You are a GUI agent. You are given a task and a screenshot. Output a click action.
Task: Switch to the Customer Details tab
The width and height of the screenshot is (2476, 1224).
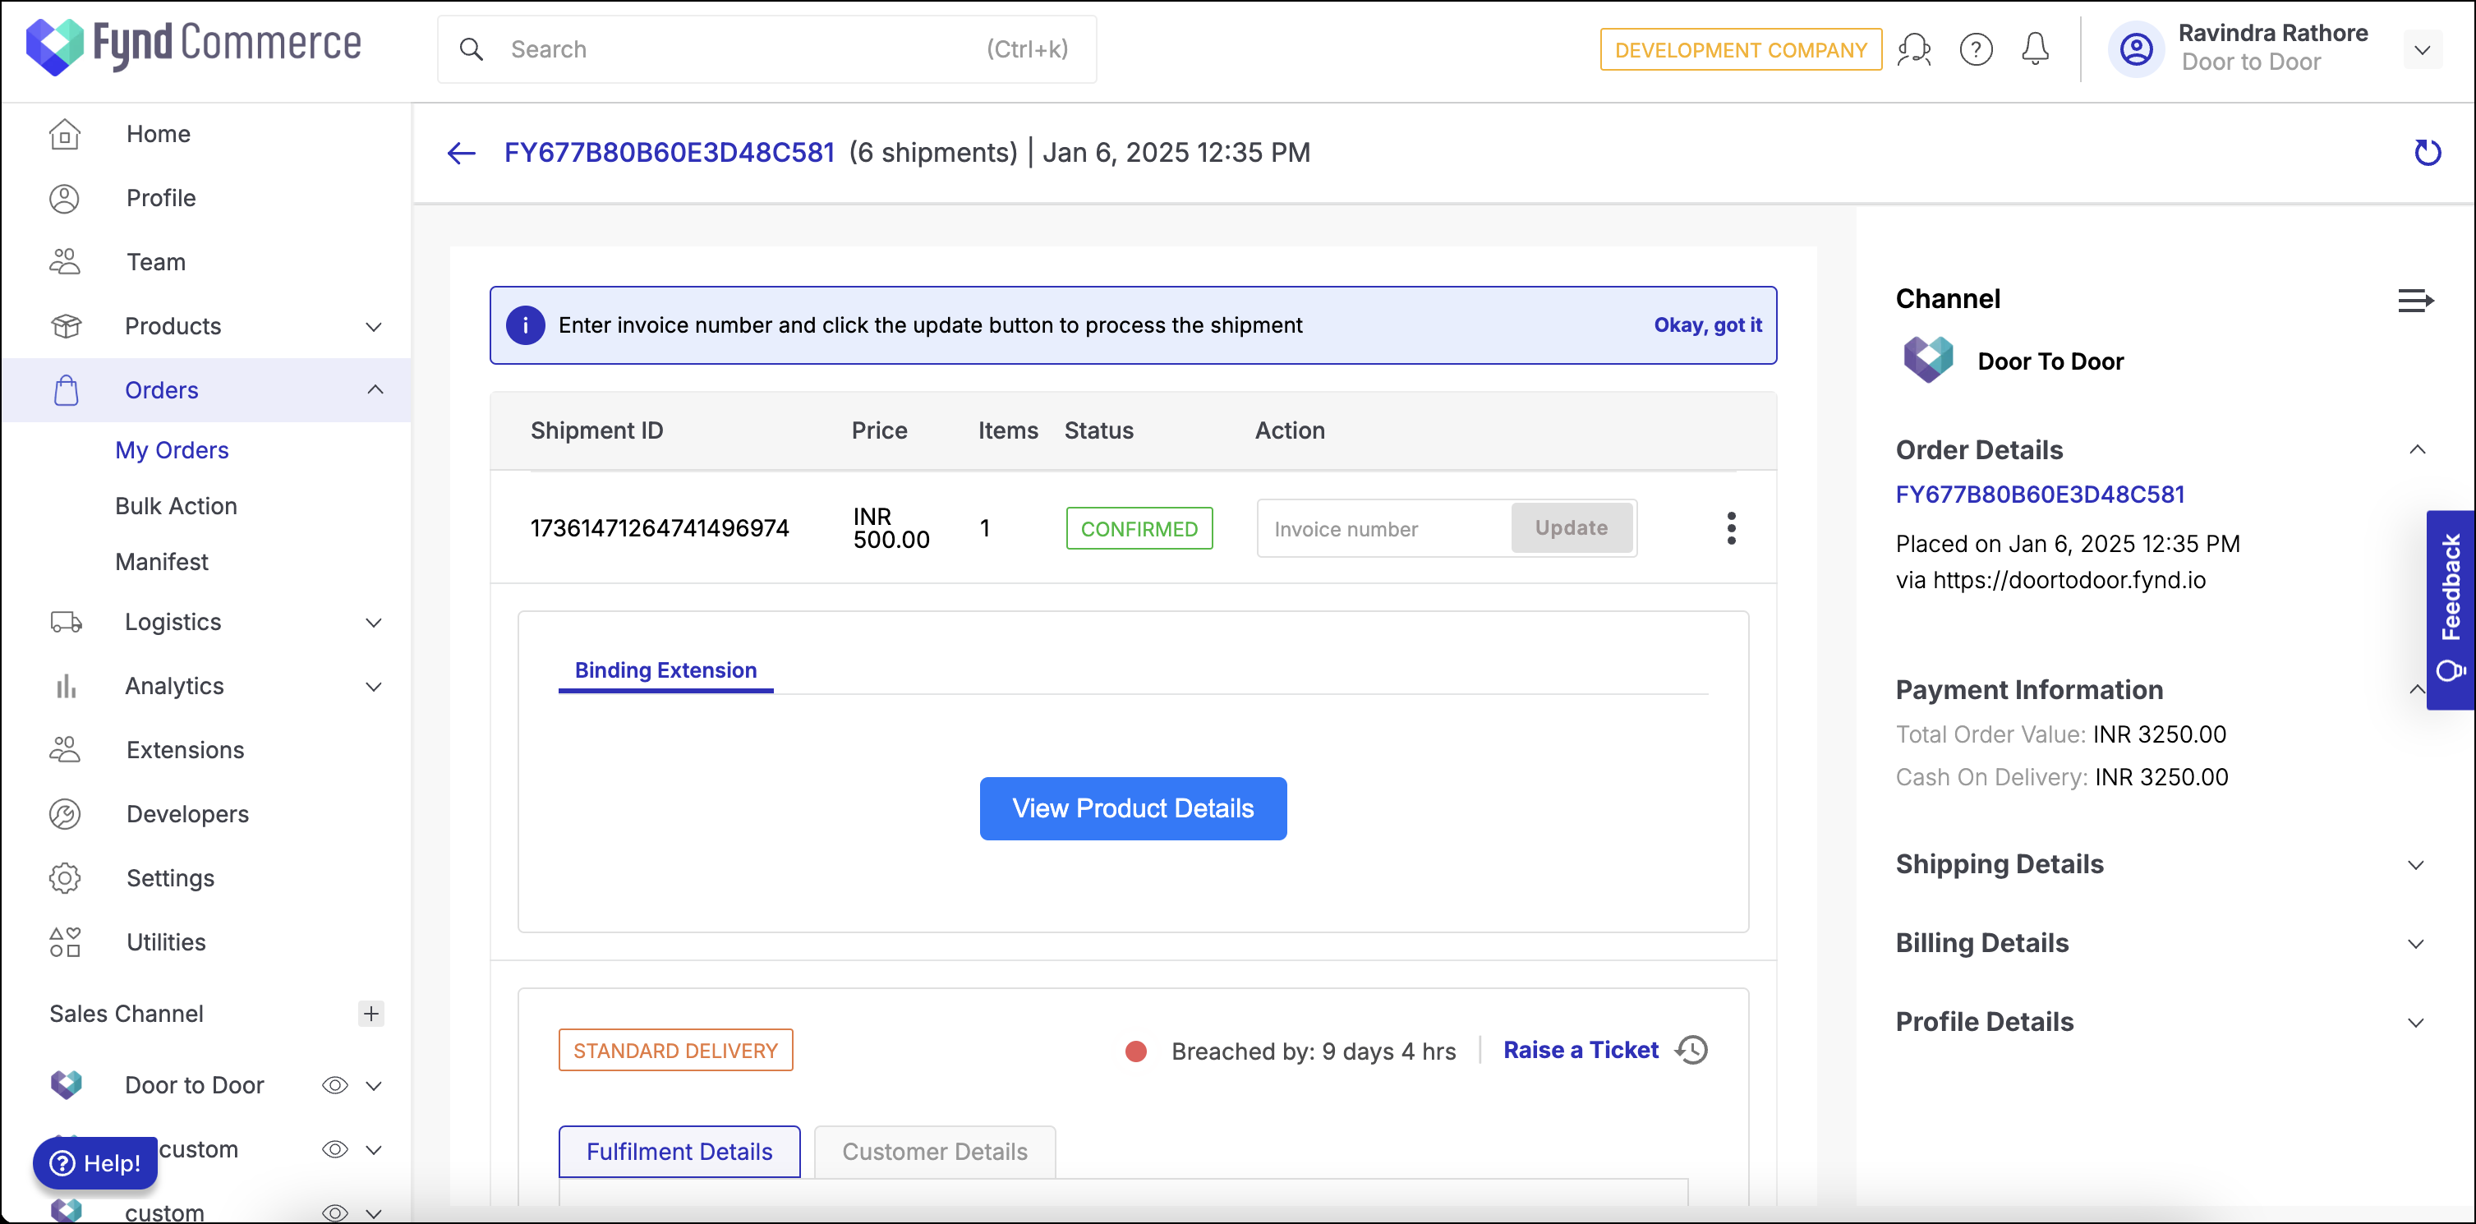pyautogui.click(x=934, y=1152)
